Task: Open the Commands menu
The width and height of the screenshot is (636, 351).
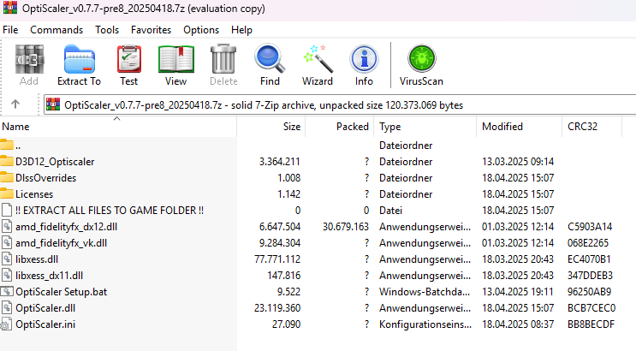Action: 56,30
